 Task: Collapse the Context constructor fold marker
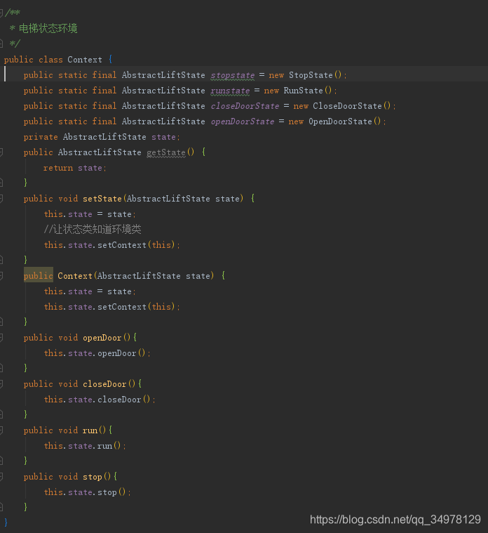tap(1, 276)
